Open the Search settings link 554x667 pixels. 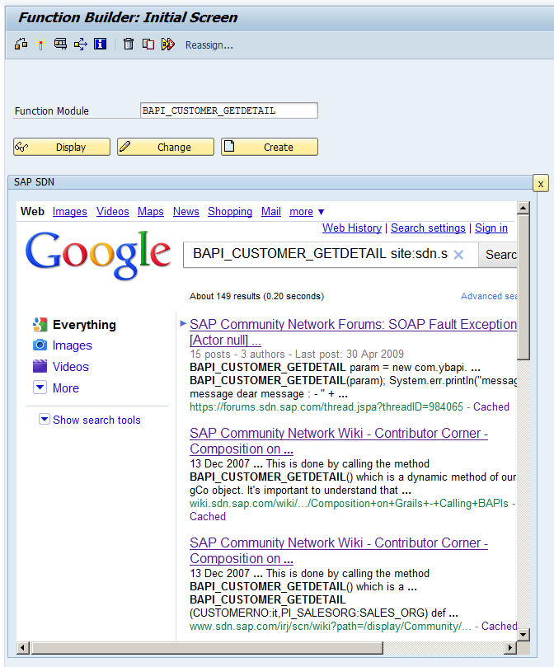pos(428,228)
